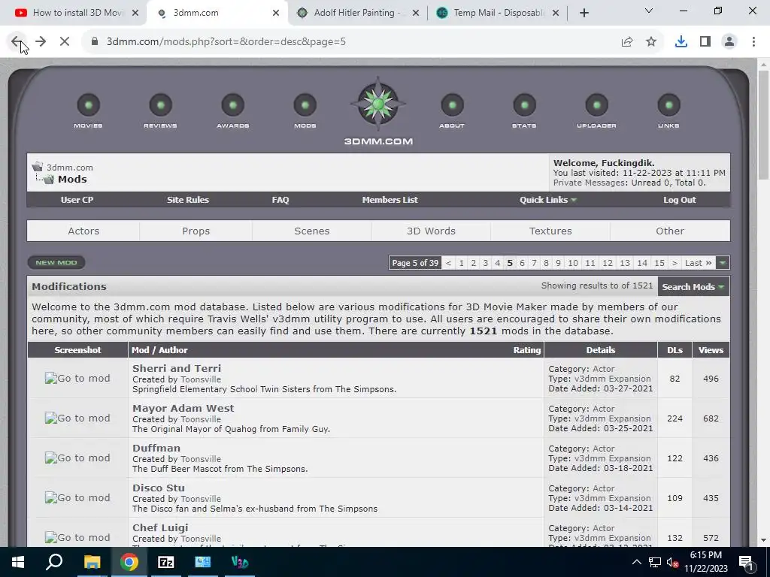Open the v3dmm app on the taskbar

pos(240,562)
